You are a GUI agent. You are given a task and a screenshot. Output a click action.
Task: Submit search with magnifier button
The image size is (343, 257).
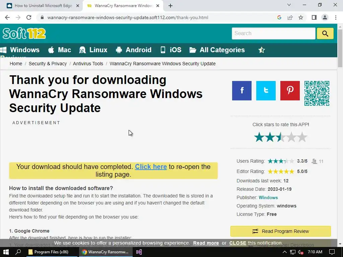pos(325,33)
